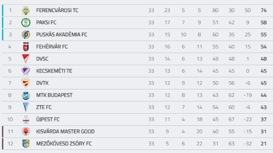The image size is (273, 153).
Task: Select the Mezőkövesd Zsóry FC name
Action: click(x=64, y=144)
